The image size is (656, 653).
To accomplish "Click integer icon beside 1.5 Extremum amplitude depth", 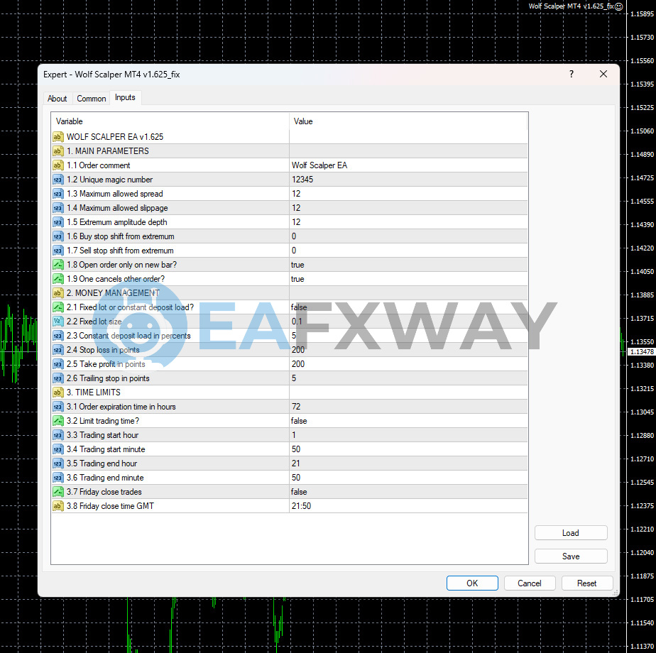I will coord(58,222).
